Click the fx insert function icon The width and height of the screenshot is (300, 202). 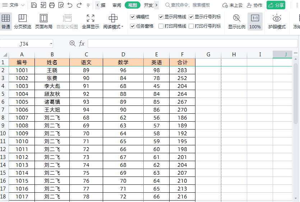click(x=82, y=43)
